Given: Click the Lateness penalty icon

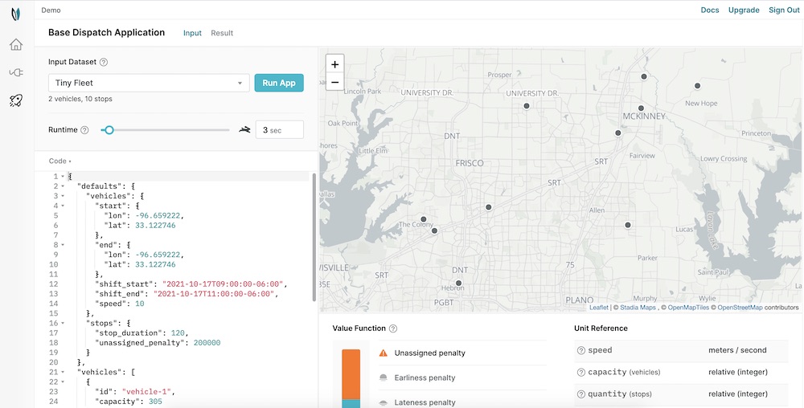Looking at the screenshot, I should pyautogui.click(x=383, y=402).
